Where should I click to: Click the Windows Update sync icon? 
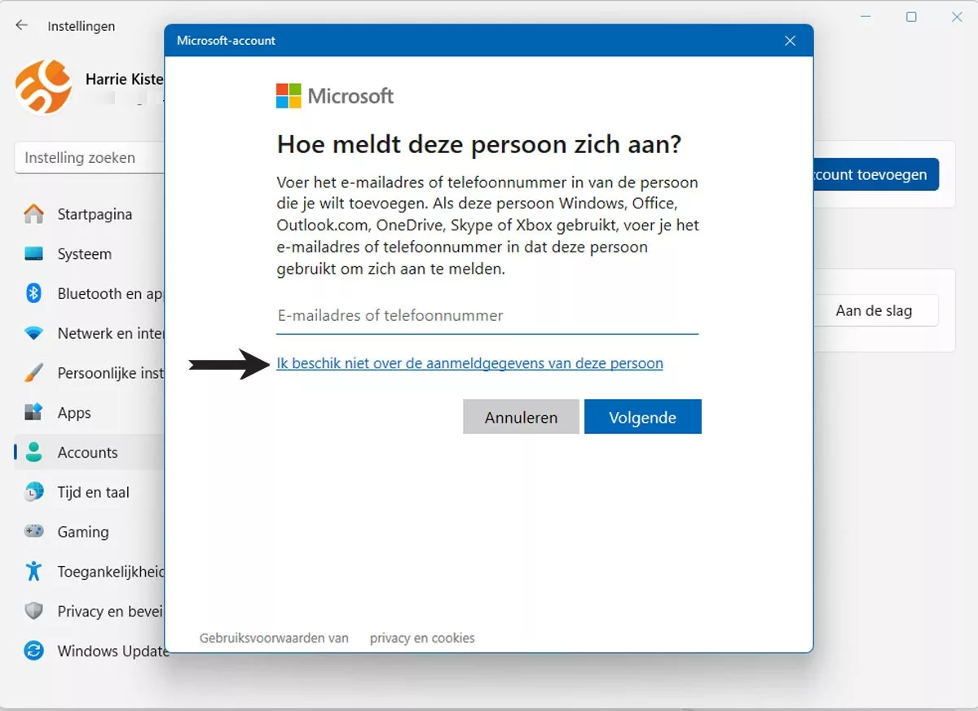(33, 651)
